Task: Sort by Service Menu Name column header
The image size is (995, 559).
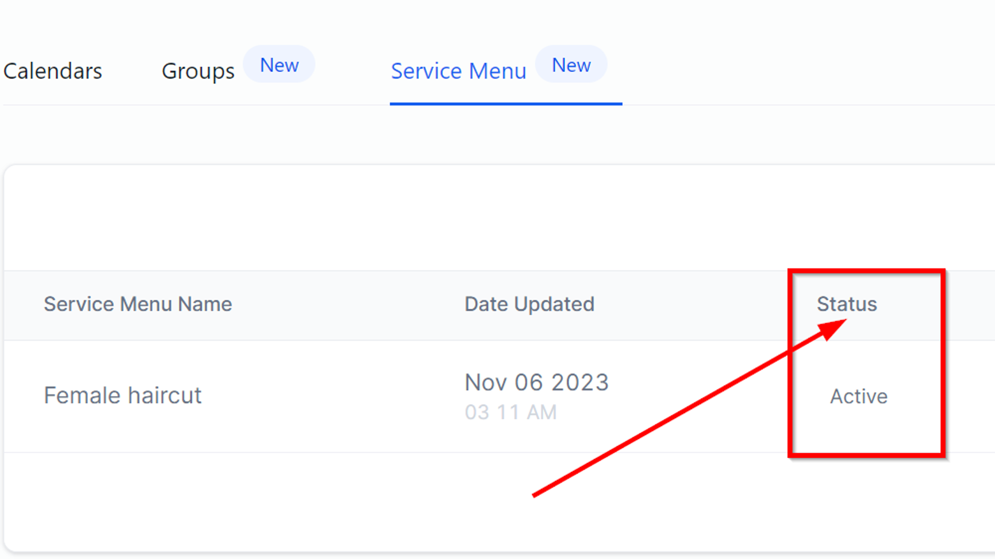Action: [138, 304]
